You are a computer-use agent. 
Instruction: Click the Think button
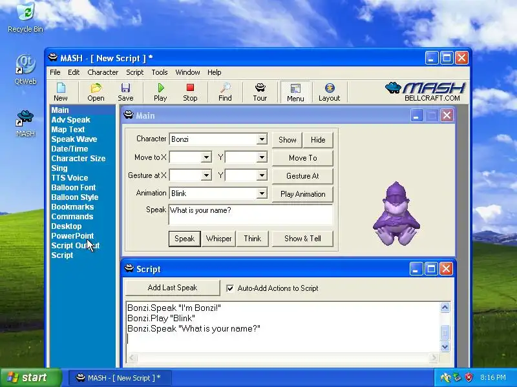252,239
